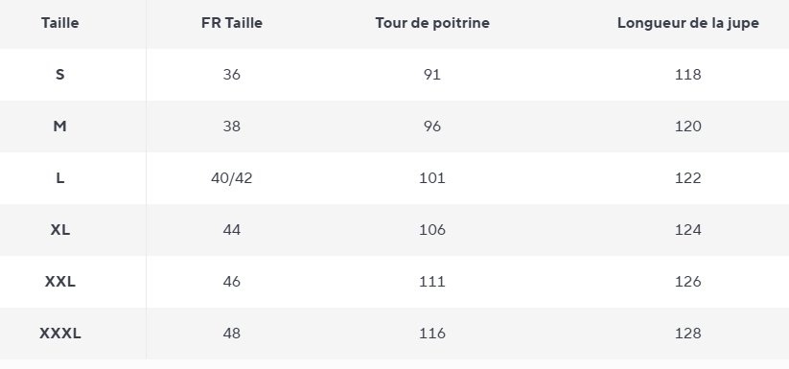
Task: Select the M size row label
Action: [x=59, y=127]
